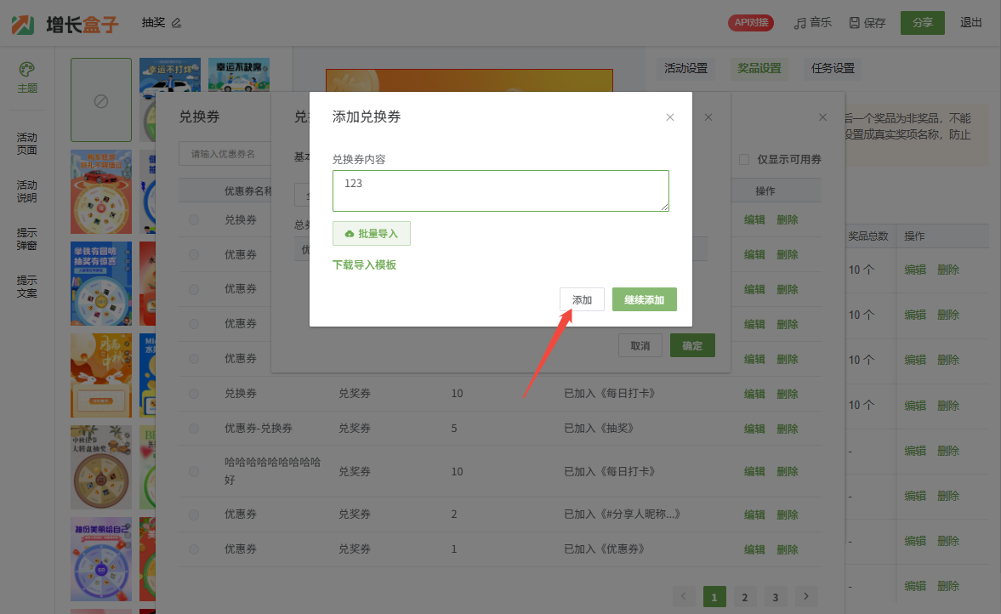Click 删除 in 已加入《#分享人昵称...》 row
The width and height of the screenshot is (1001, 614).
[788, 515]
